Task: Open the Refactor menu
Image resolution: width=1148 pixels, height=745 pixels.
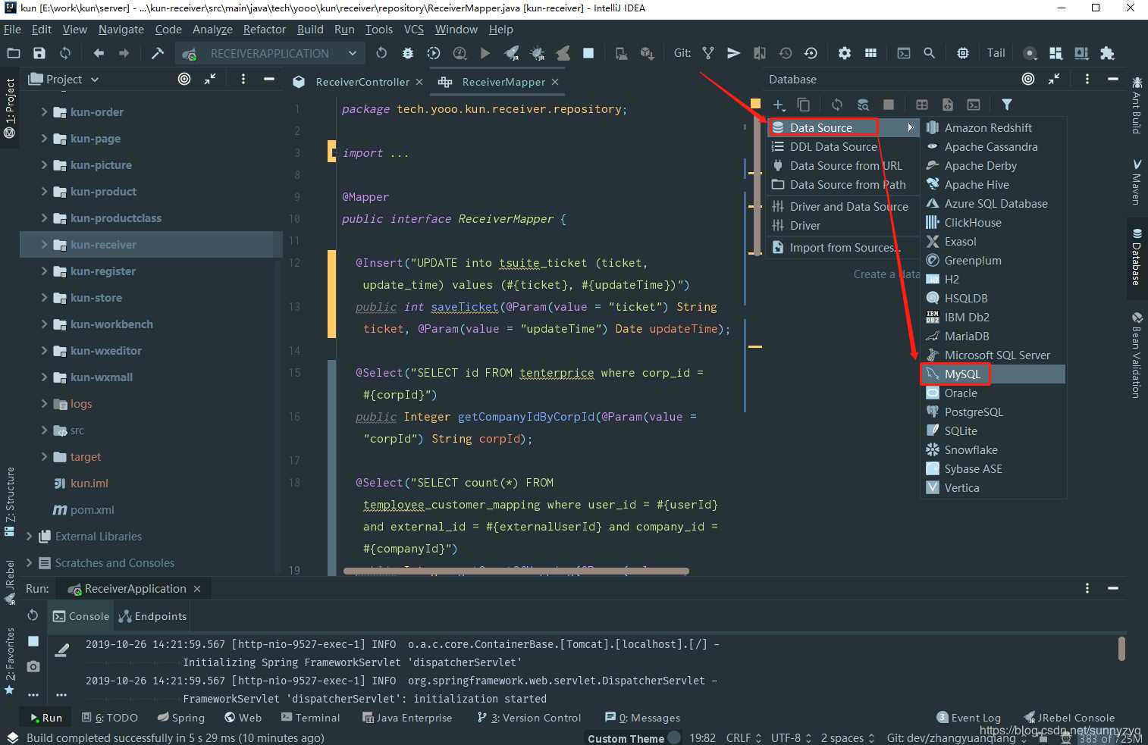Action: 264,30
